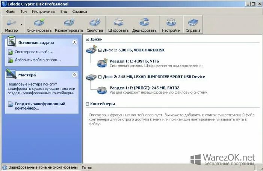Open the Файл menu
Screen dimensions: 263x171
[11, 12]
